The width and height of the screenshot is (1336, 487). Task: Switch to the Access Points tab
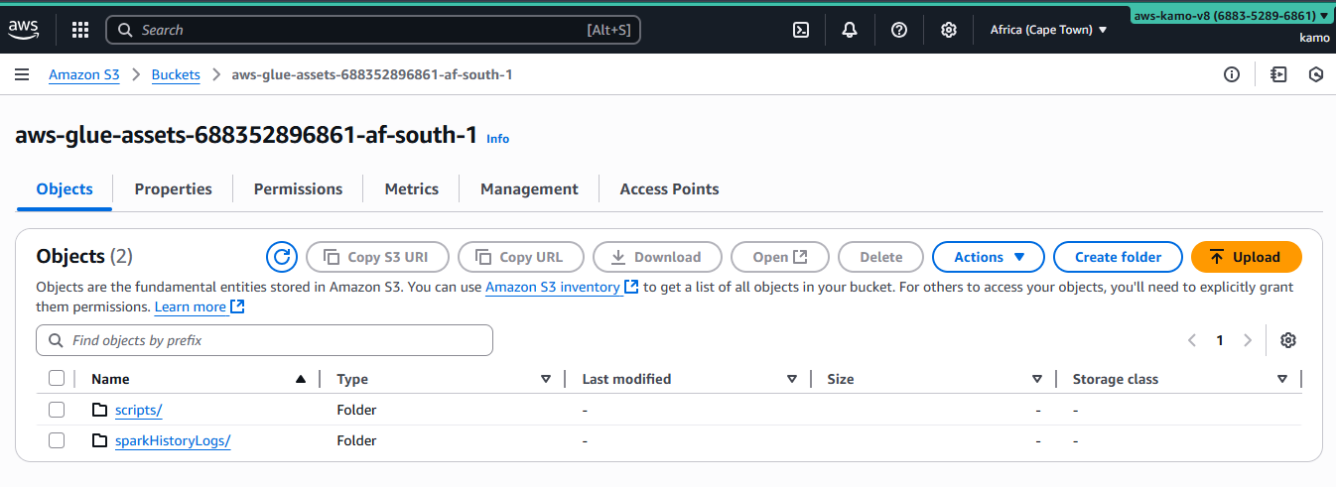tap(670, 188)
